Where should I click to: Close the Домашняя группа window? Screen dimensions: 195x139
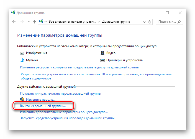coord(180,13)
